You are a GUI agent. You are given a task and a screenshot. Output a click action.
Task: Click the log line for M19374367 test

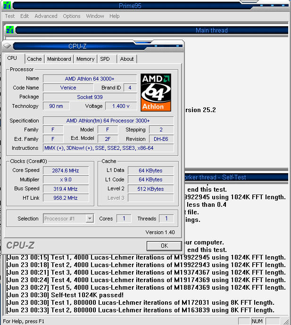[146, 272]
